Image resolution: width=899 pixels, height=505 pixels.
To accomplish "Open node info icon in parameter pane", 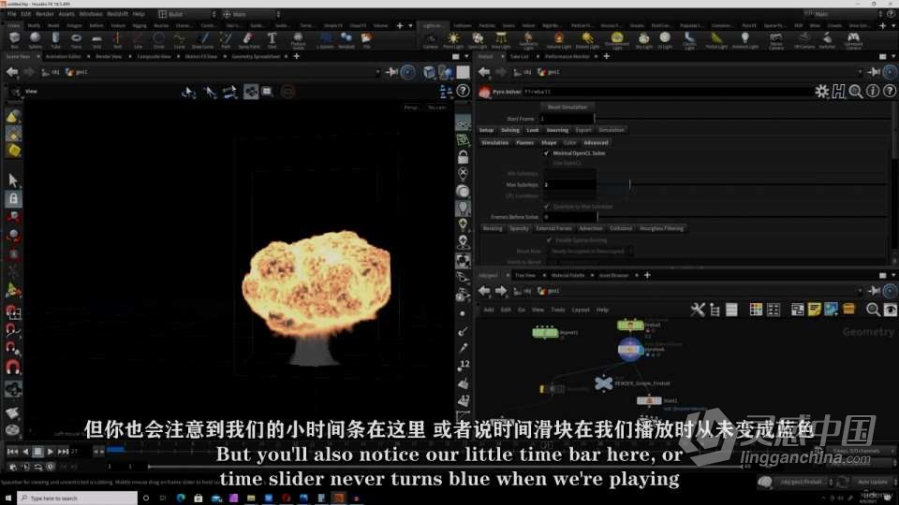I will pyautogui.click(x=873, y=92).
